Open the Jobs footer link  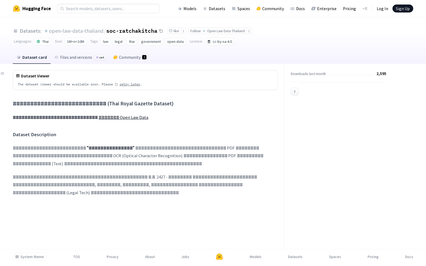[185, 257]
